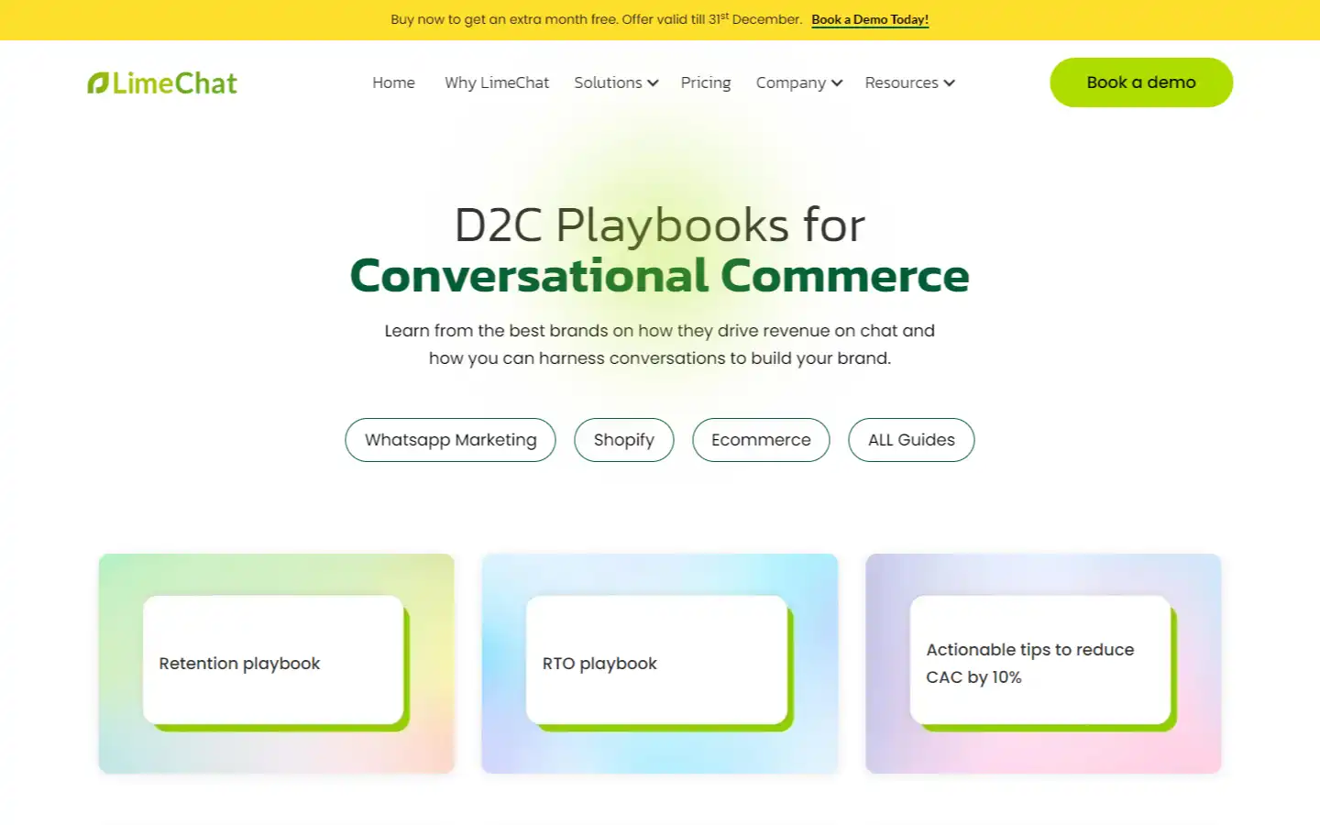The image size is (1320, 825).
Task: Select Why LimeChat in the navbar
Action: [x=496, y=82]
